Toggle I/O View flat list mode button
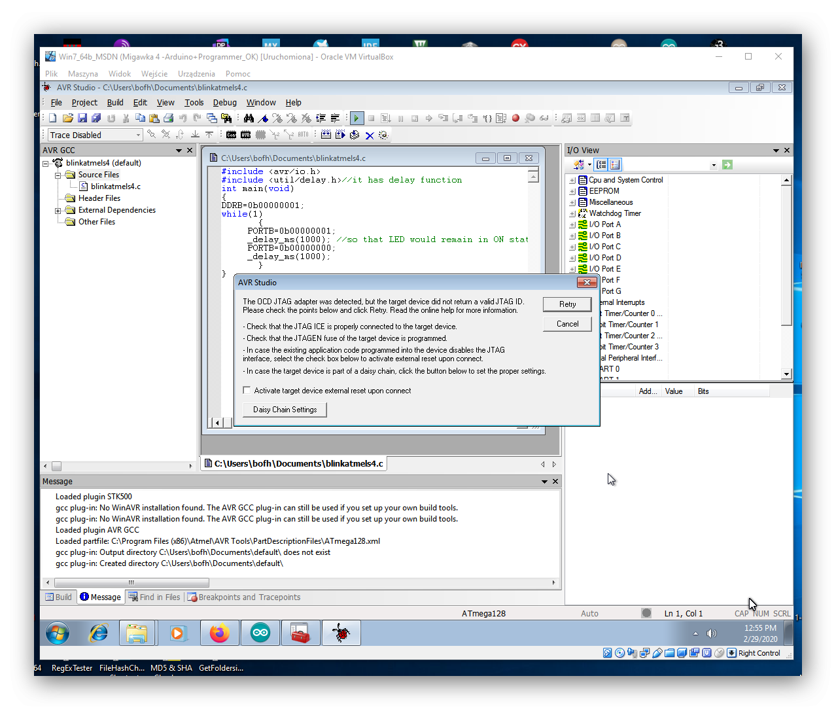The height and width of the screenshot is (710, 836). (615, 165)
